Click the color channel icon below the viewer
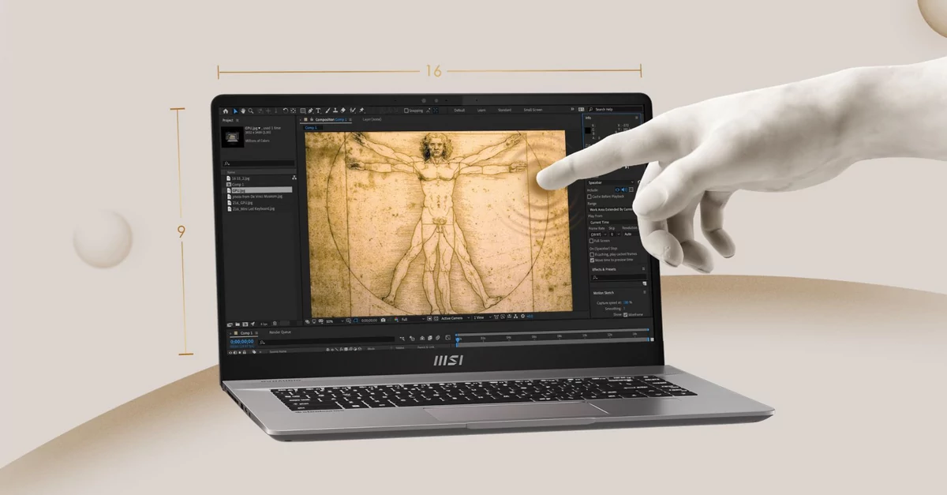Screen dimensions: 947x495 pyautogui.click(x=395, y=319)
